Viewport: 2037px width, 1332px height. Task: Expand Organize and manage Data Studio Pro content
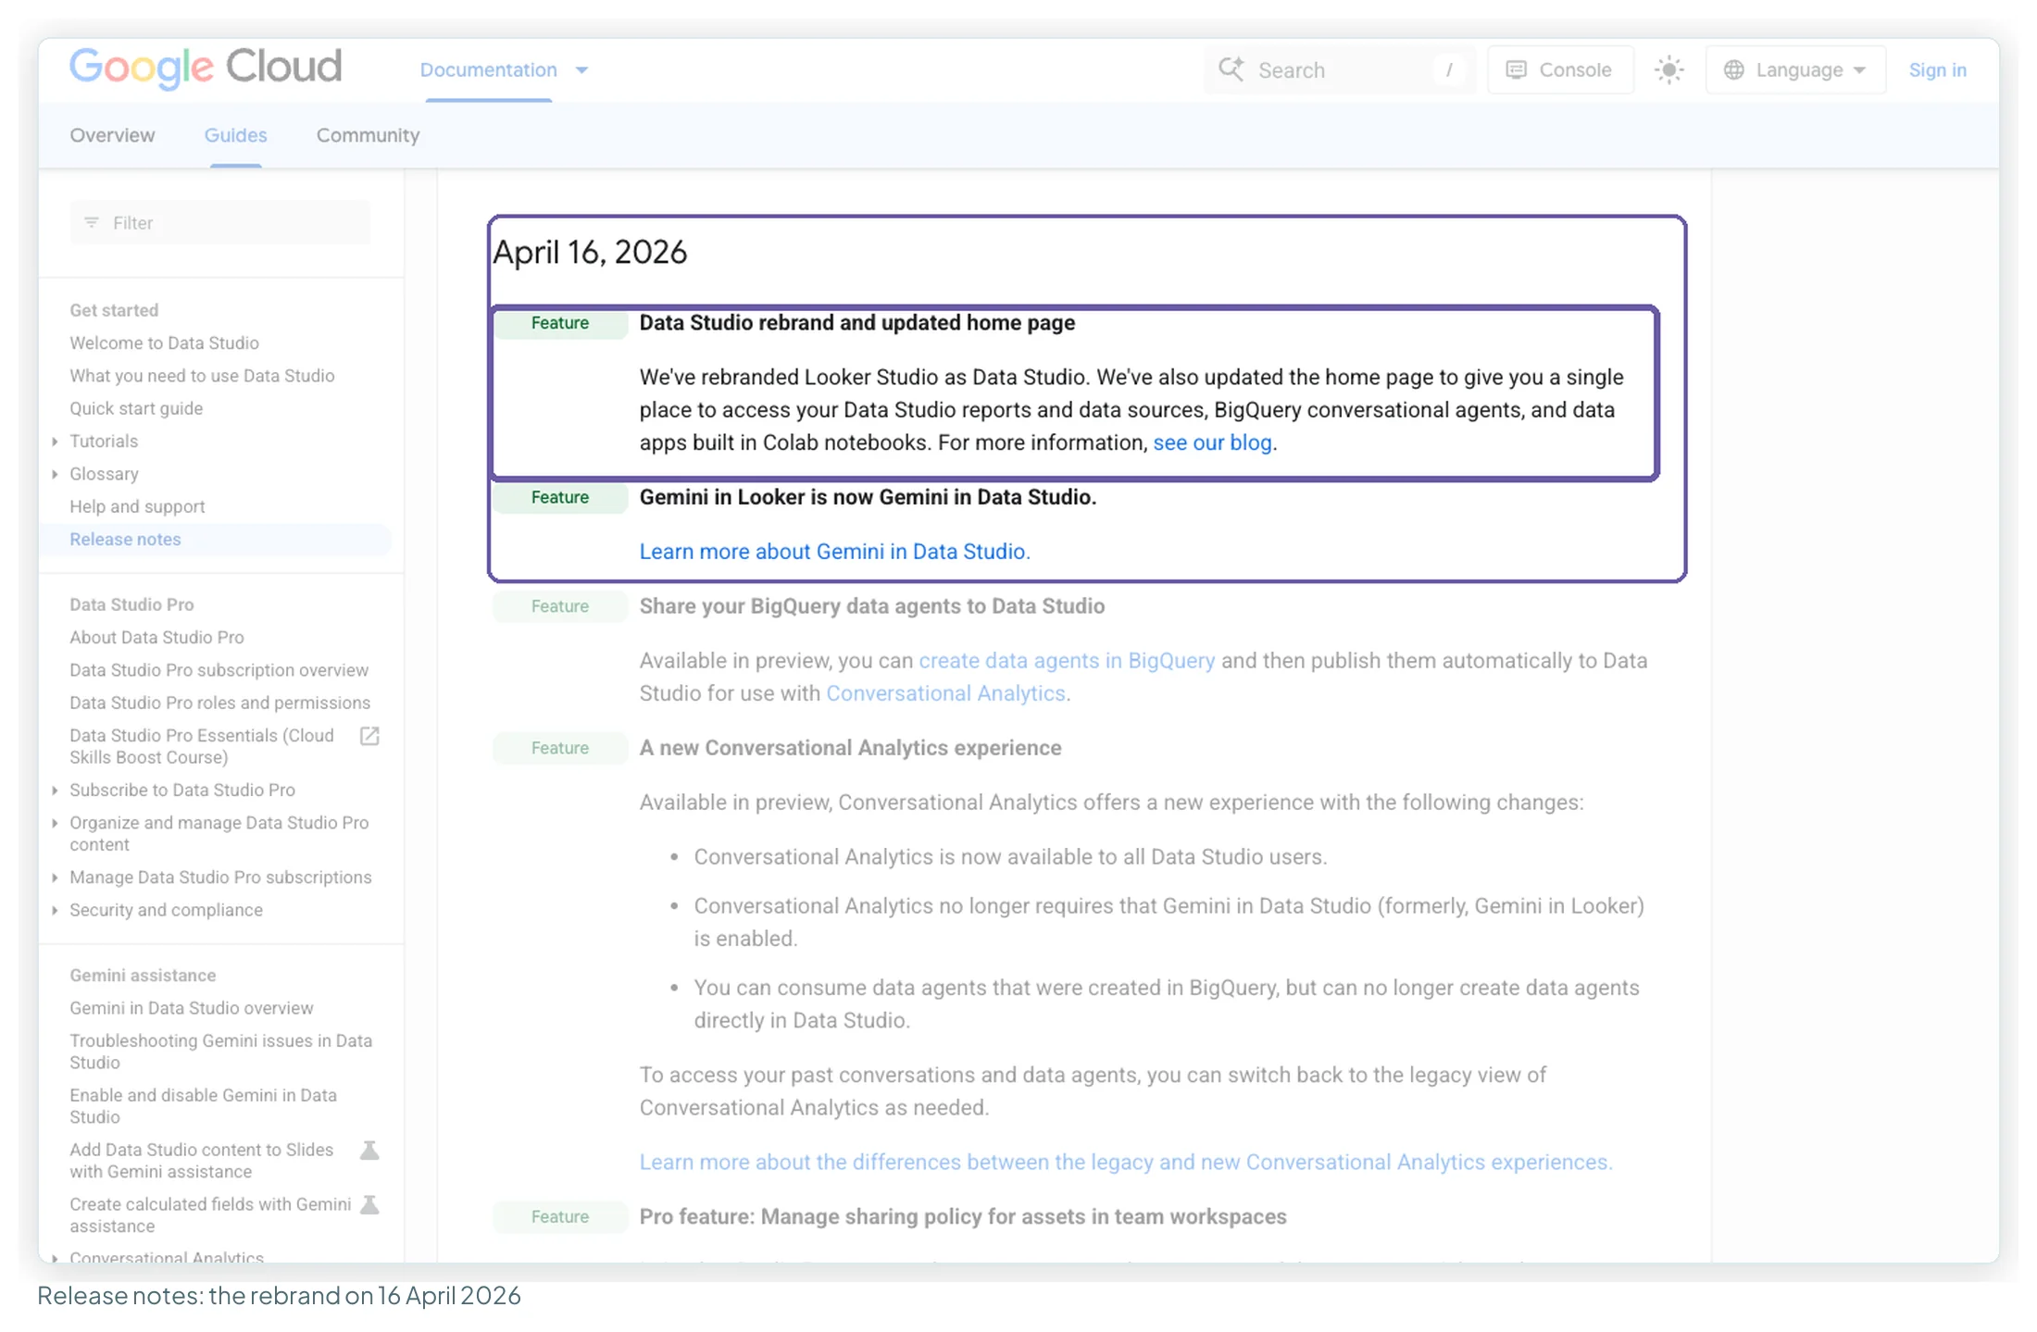click(x=55, y=823)
